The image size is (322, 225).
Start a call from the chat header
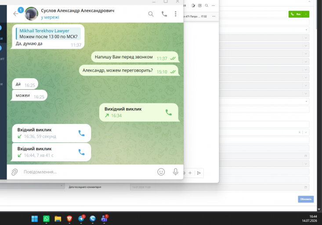[x=164, y=14]
